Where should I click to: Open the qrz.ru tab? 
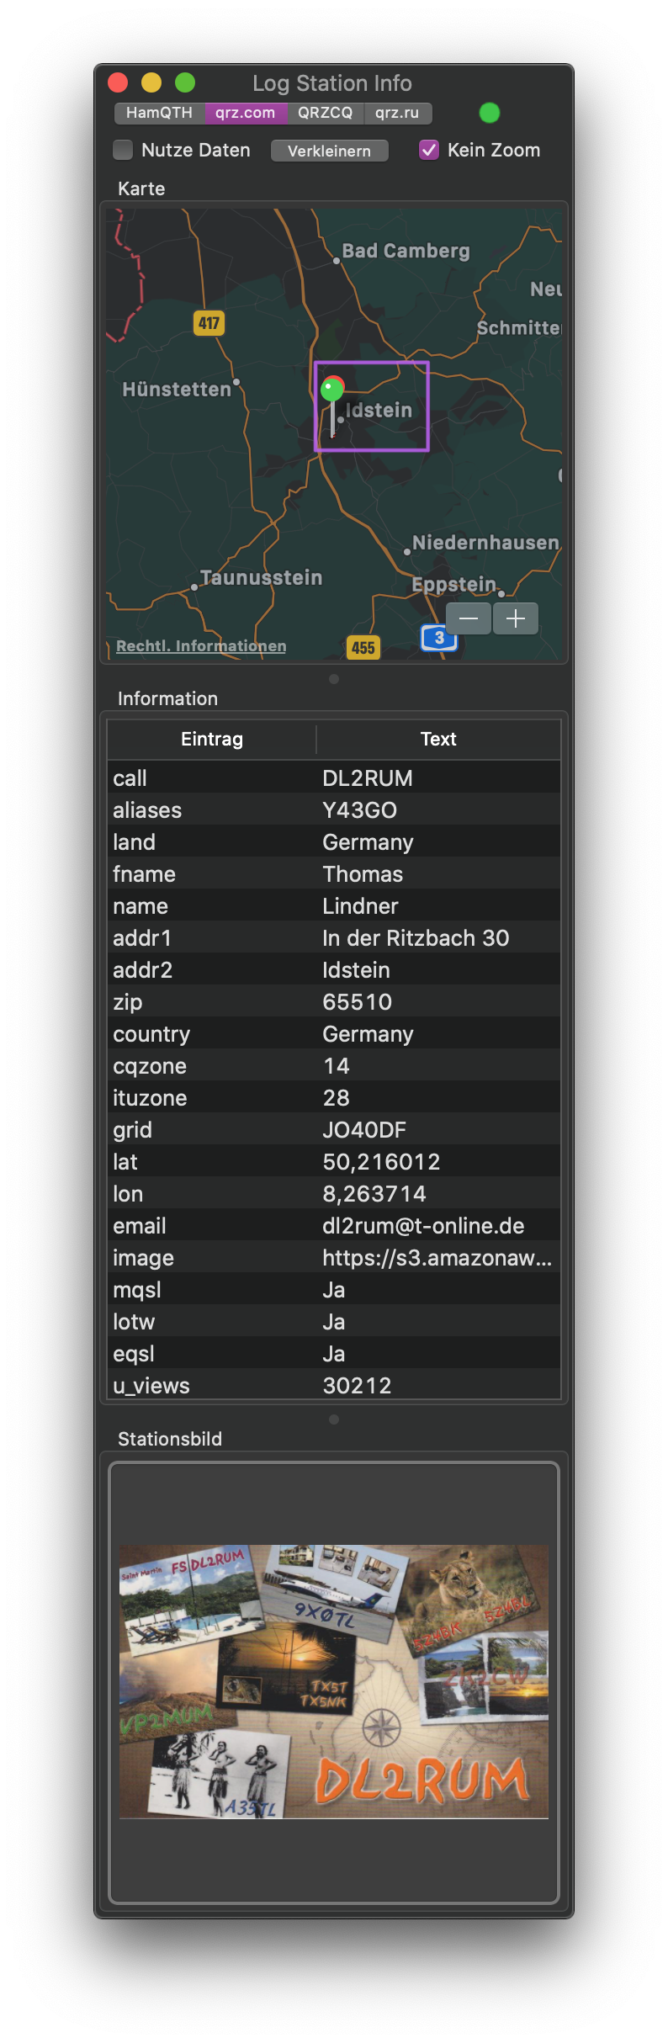(x=397, y=113)
